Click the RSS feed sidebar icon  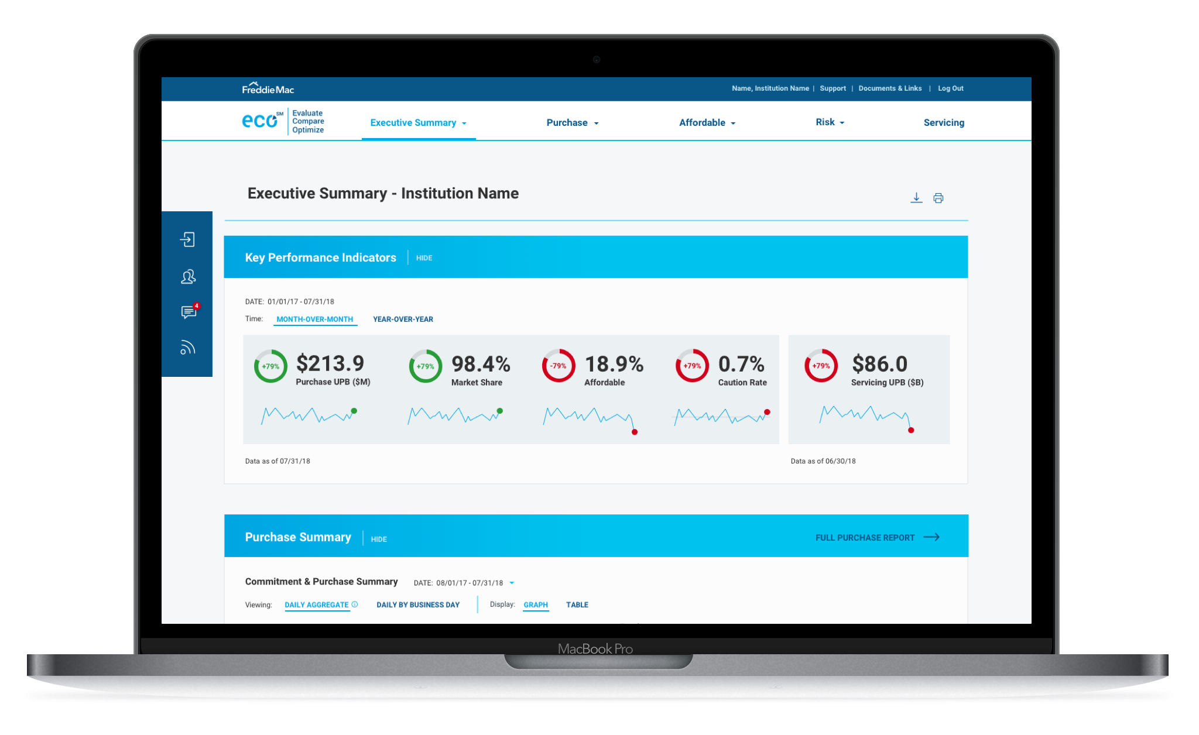click(187, 348)
